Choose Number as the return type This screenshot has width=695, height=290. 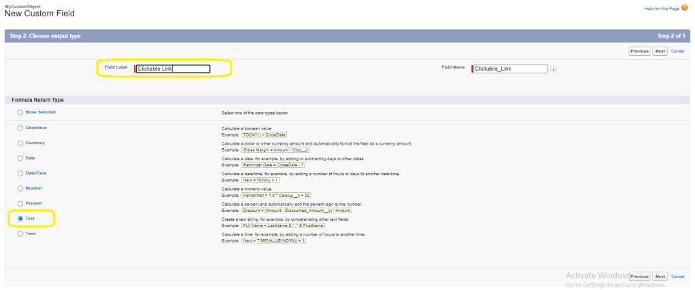(x=20, y=188)
